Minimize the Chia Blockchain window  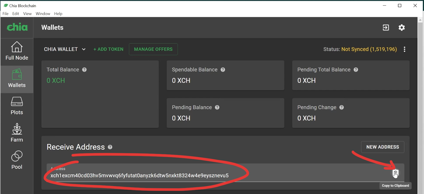(x=384, y=6)
